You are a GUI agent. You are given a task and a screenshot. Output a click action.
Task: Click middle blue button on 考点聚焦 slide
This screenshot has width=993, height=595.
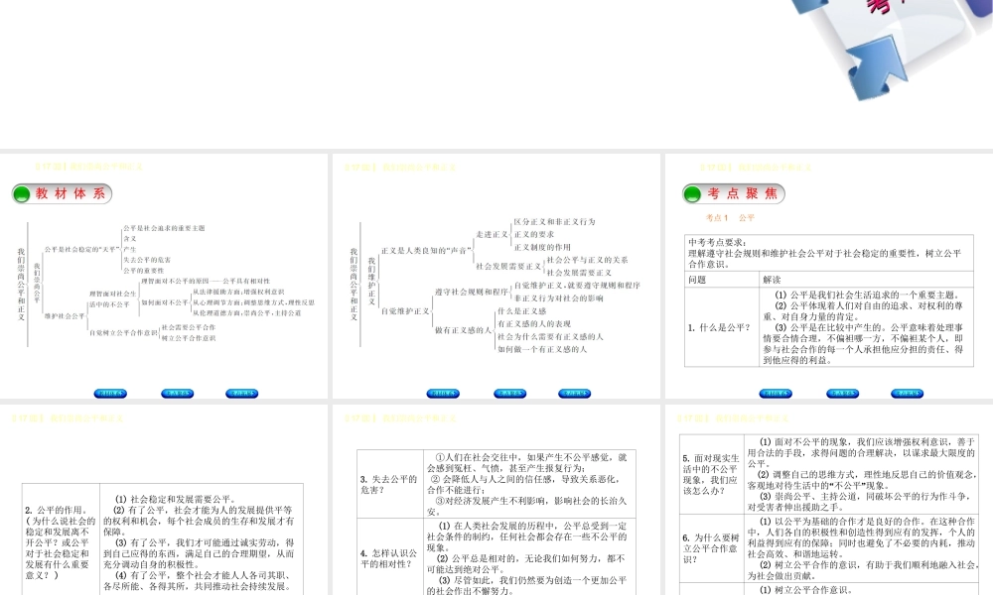coord(842,394)
